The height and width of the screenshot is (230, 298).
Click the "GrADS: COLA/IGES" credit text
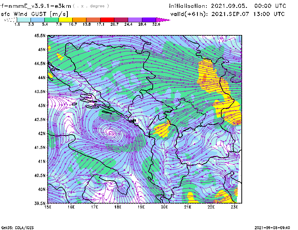point(18,228)
